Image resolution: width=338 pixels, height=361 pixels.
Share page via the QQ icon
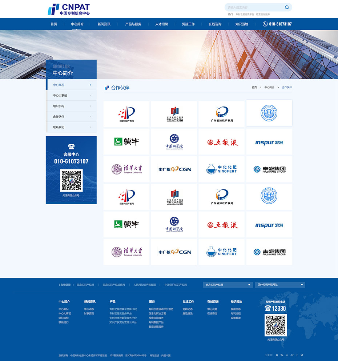pos(277,355)
